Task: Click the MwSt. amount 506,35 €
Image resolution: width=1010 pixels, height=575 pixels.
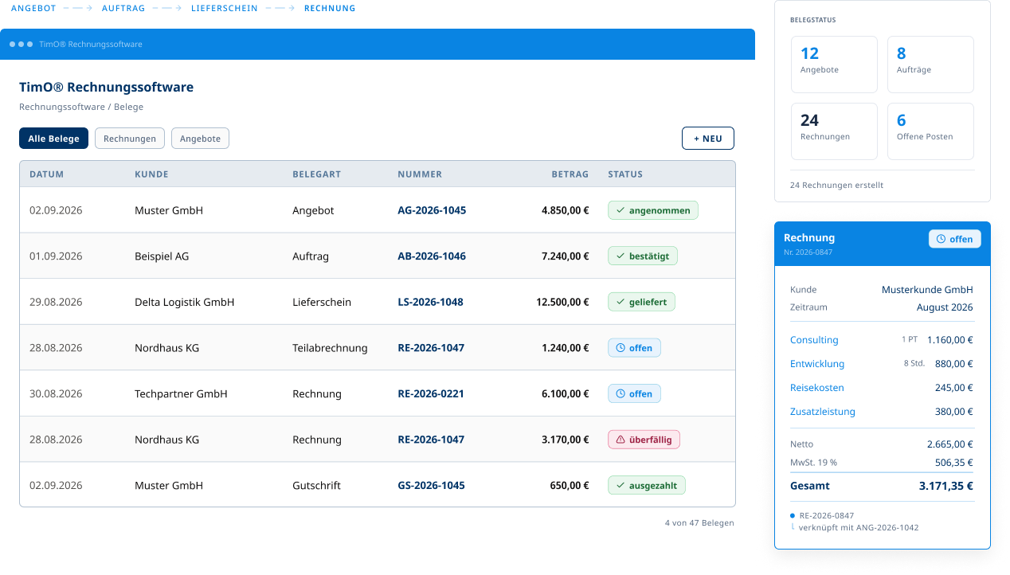Action: tap(954, 462)
